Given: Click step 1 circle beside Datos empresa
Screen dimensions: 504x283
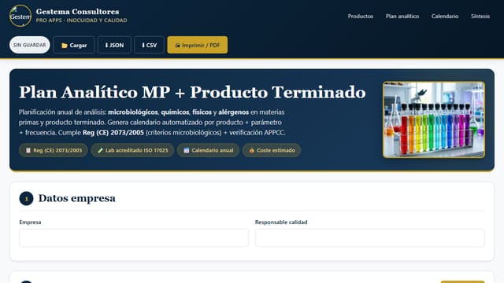Looking at the screenshot, I should tap(26, 199).
